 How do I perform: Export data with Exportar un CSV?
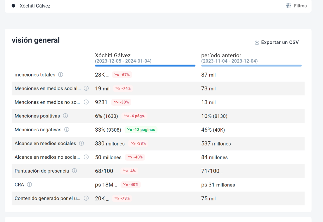277,42
